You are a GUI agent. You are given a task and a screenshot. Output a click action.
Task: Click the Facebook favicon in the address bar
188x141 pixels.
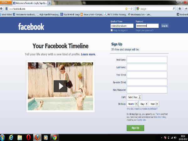point(7,9)
